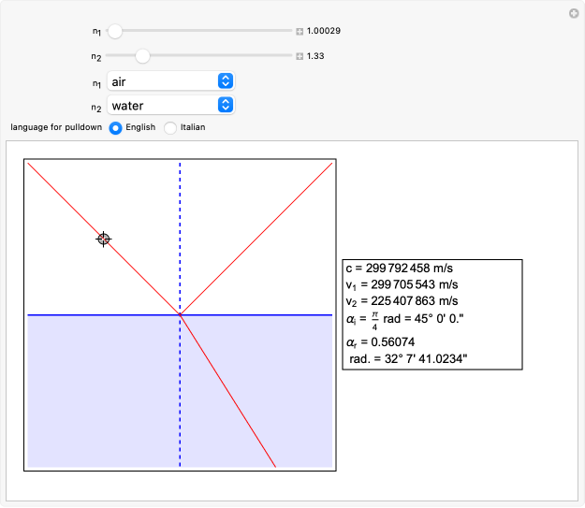Click the c = 299792458 m/s text

coord(399,269)
